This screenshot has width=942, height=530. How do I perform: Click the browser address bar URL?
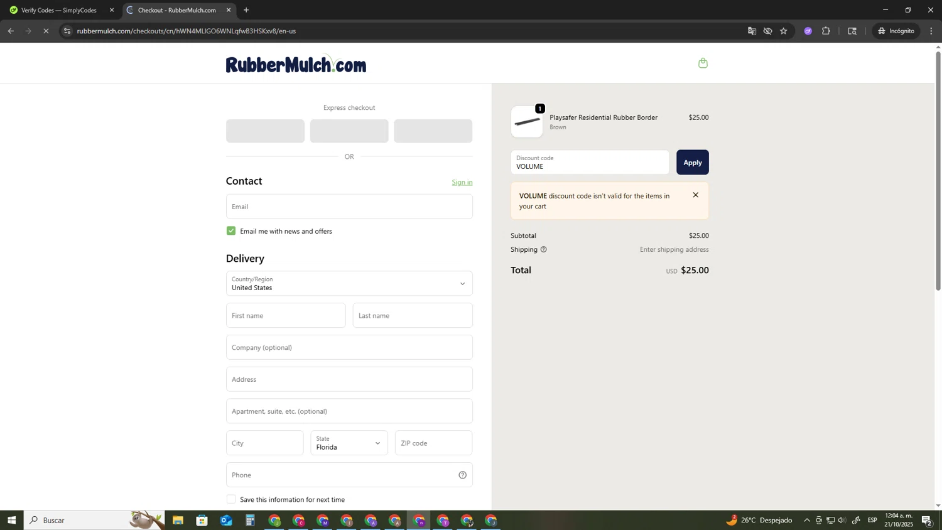tap(187, 31)
